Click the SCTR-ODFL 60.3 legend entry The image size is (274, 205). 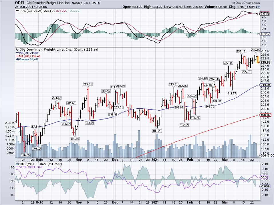tap(30, 167)
